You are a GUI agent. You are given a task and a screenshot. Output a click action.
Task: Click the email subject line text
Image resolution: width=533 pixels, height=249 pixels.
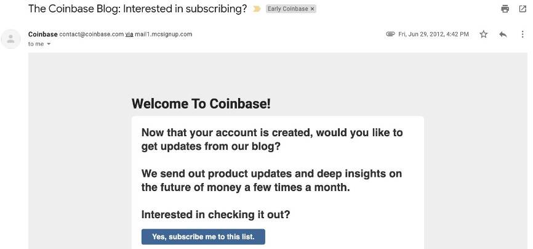coord(137,9)
